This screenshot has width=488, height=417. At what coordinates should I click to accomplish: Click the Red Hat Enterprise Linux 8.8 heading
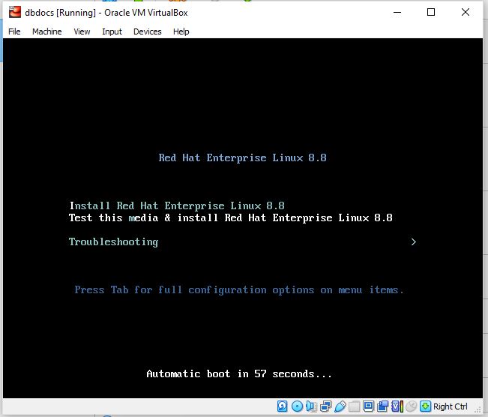tap(242, 158)
